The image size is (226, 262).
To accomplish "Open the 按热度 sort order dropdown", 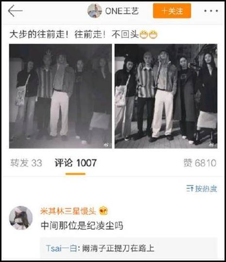I will pyautogui.click(x=202, y=189).
